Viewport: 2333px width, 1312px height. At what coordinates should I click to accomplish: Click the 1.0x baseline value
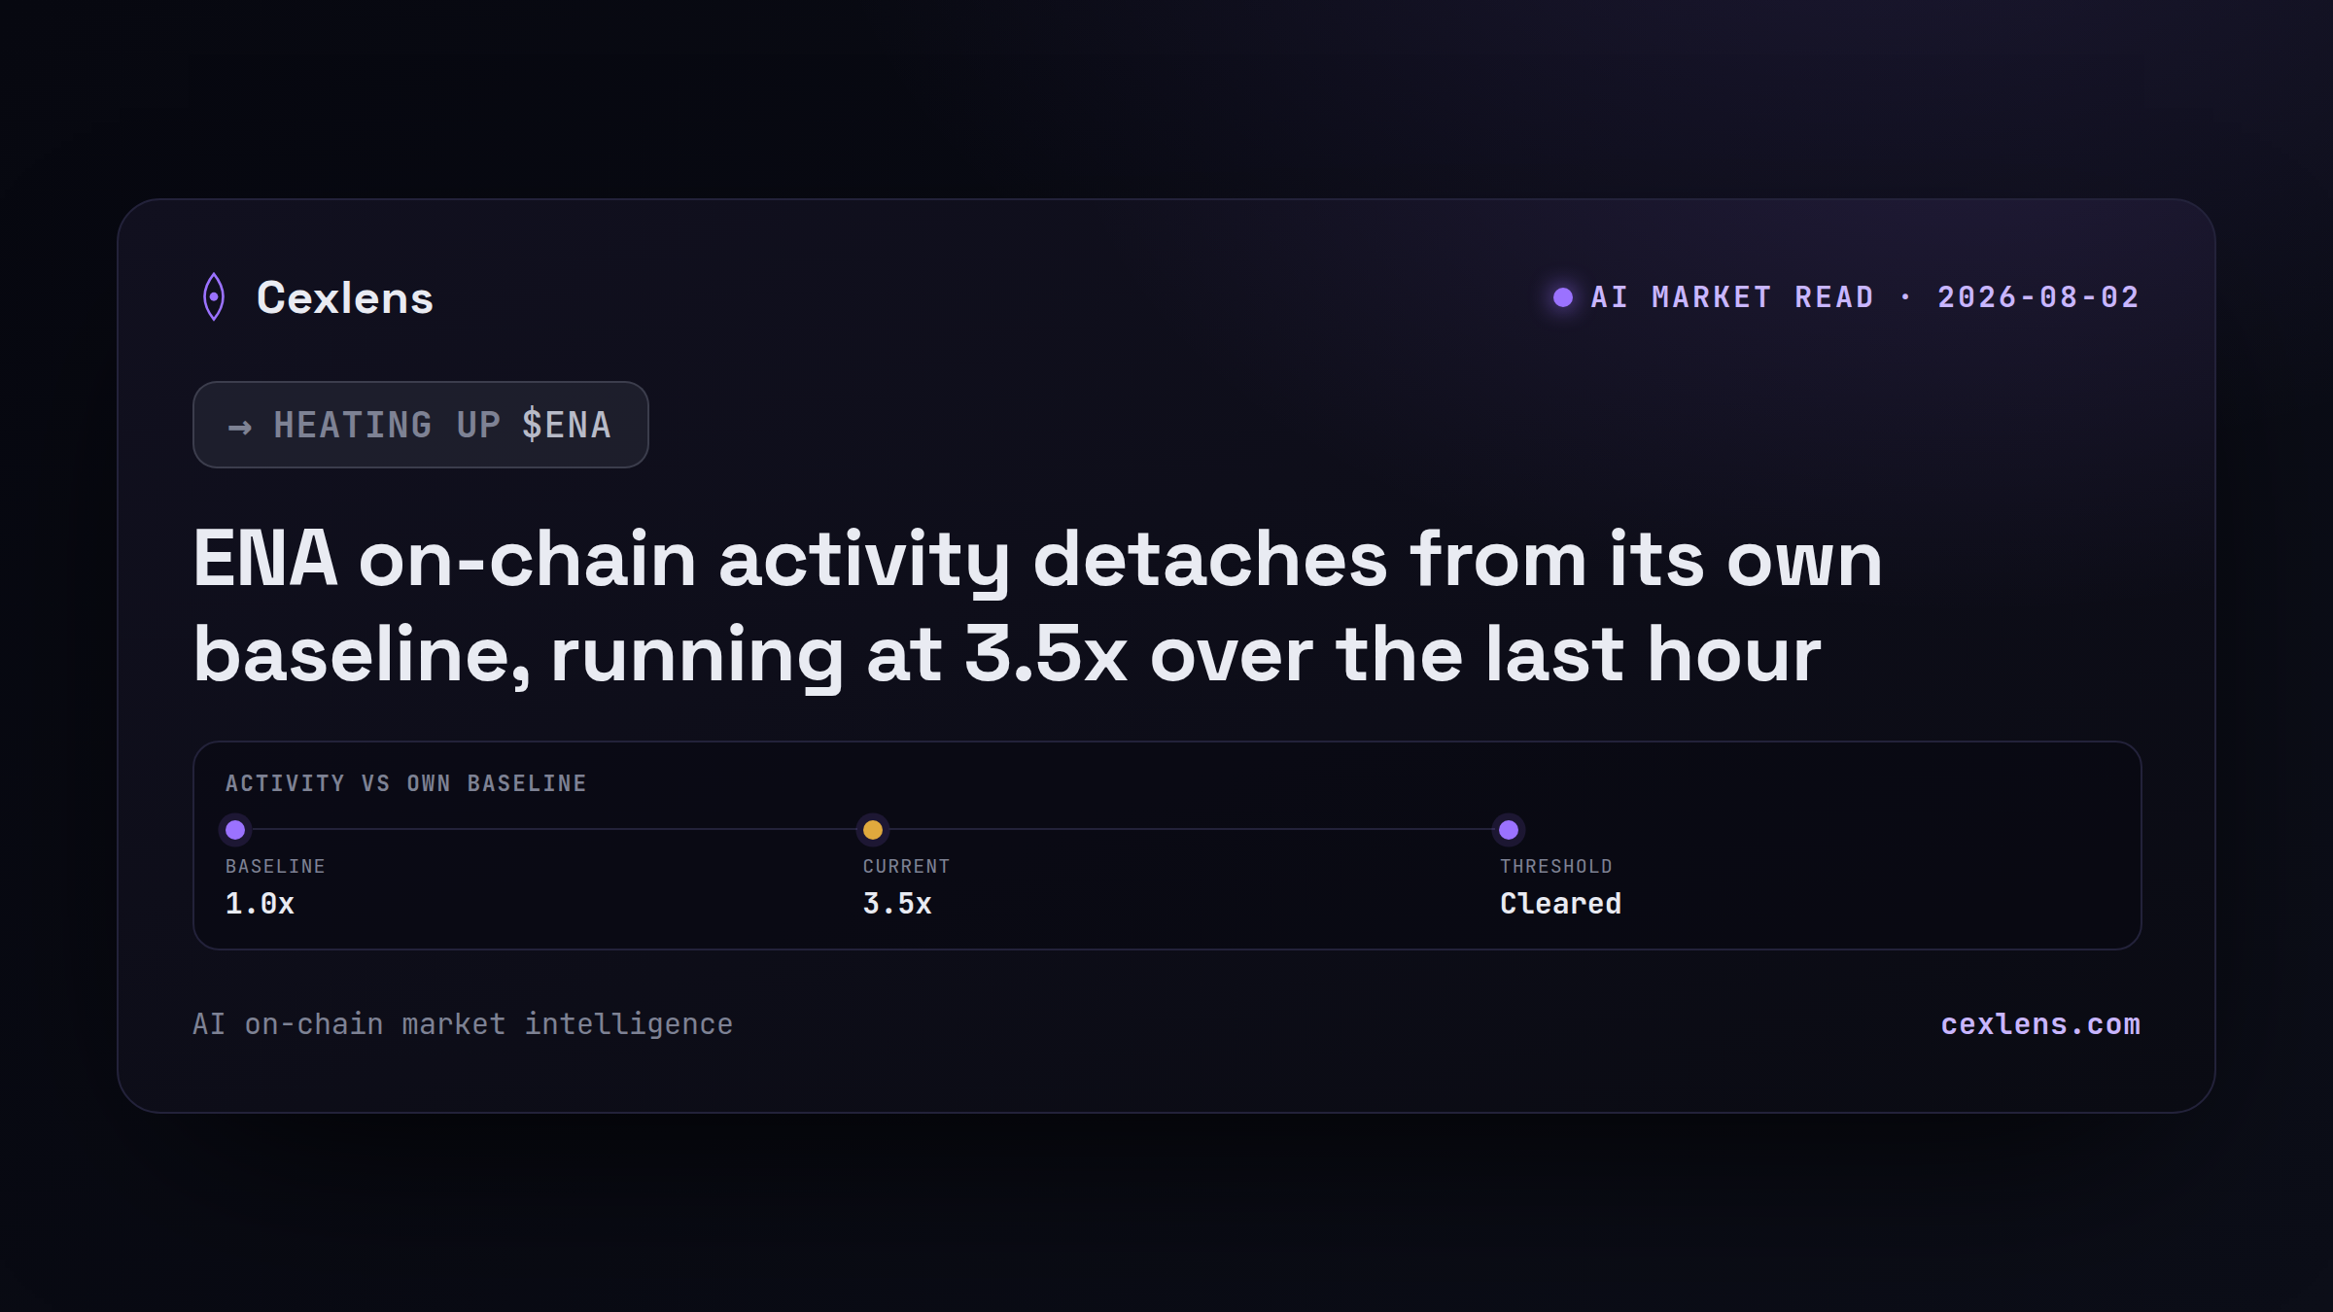[260, 904]
